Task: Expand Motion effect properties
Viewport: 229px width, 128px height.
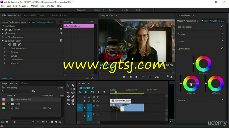Action: (3, 30)
